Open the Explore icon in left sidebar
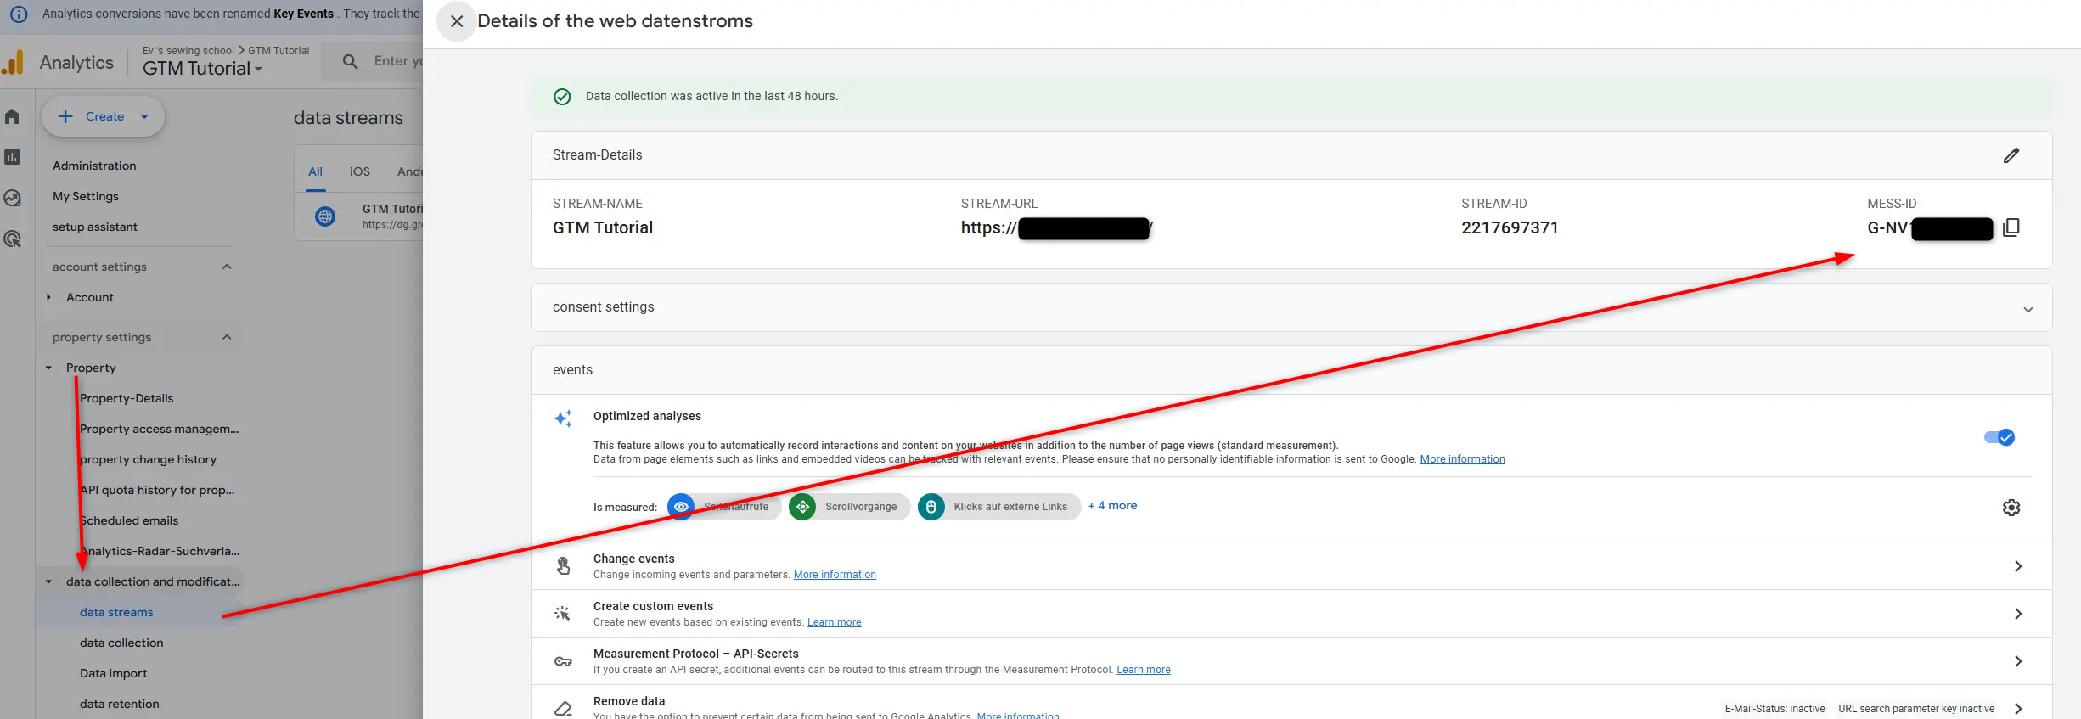Screen dimensions: 2081x719 (x=13, y=198)
